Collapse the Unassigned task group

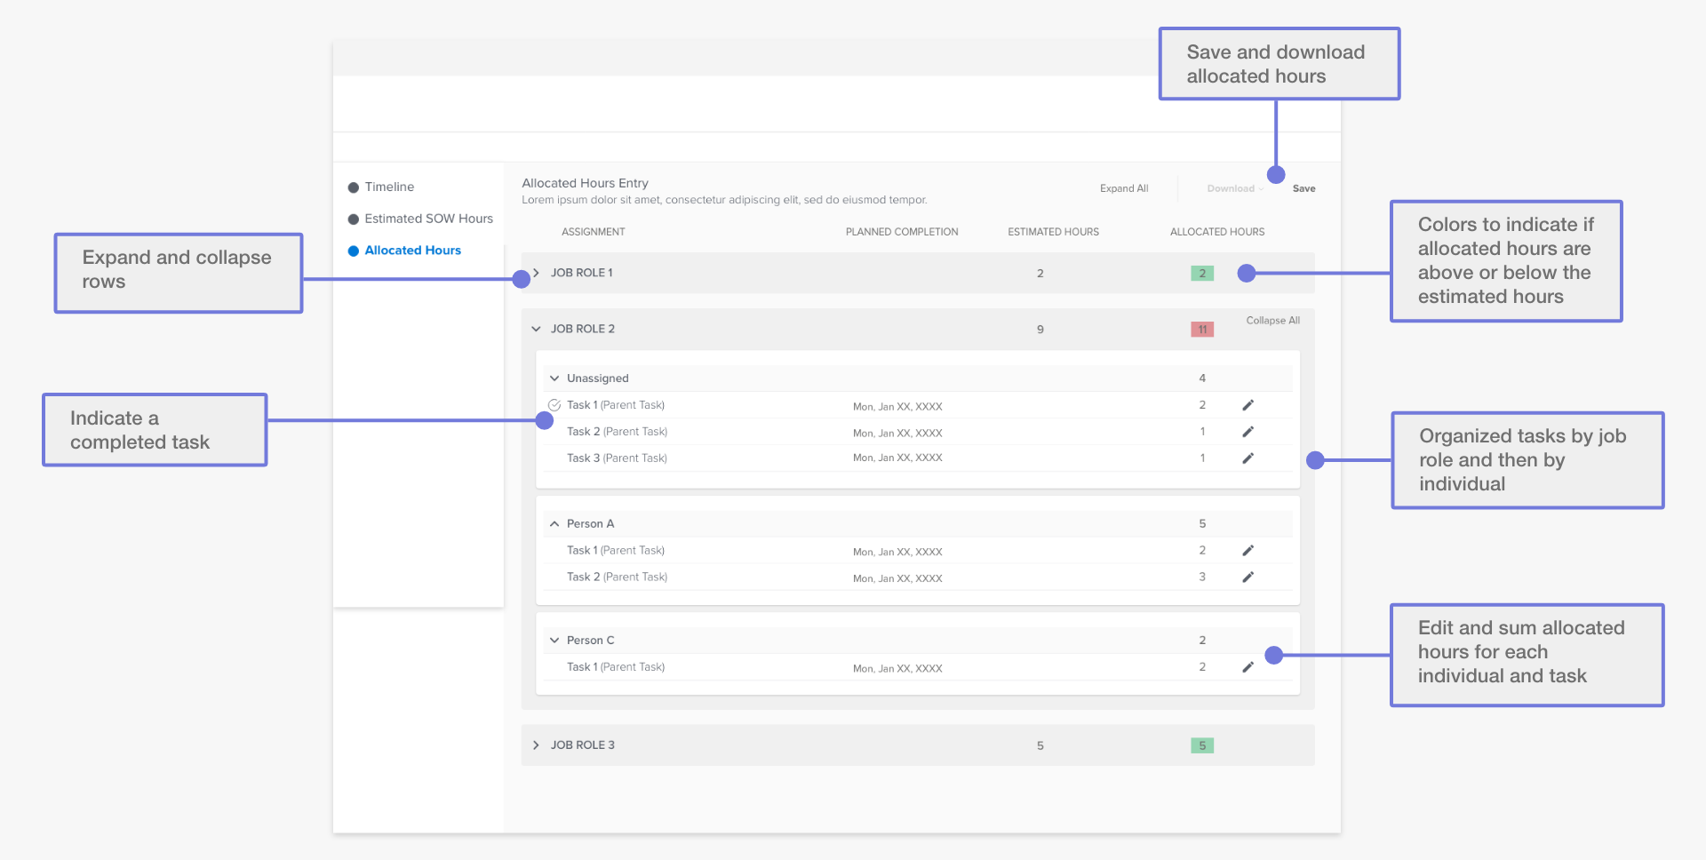[554, 378]
